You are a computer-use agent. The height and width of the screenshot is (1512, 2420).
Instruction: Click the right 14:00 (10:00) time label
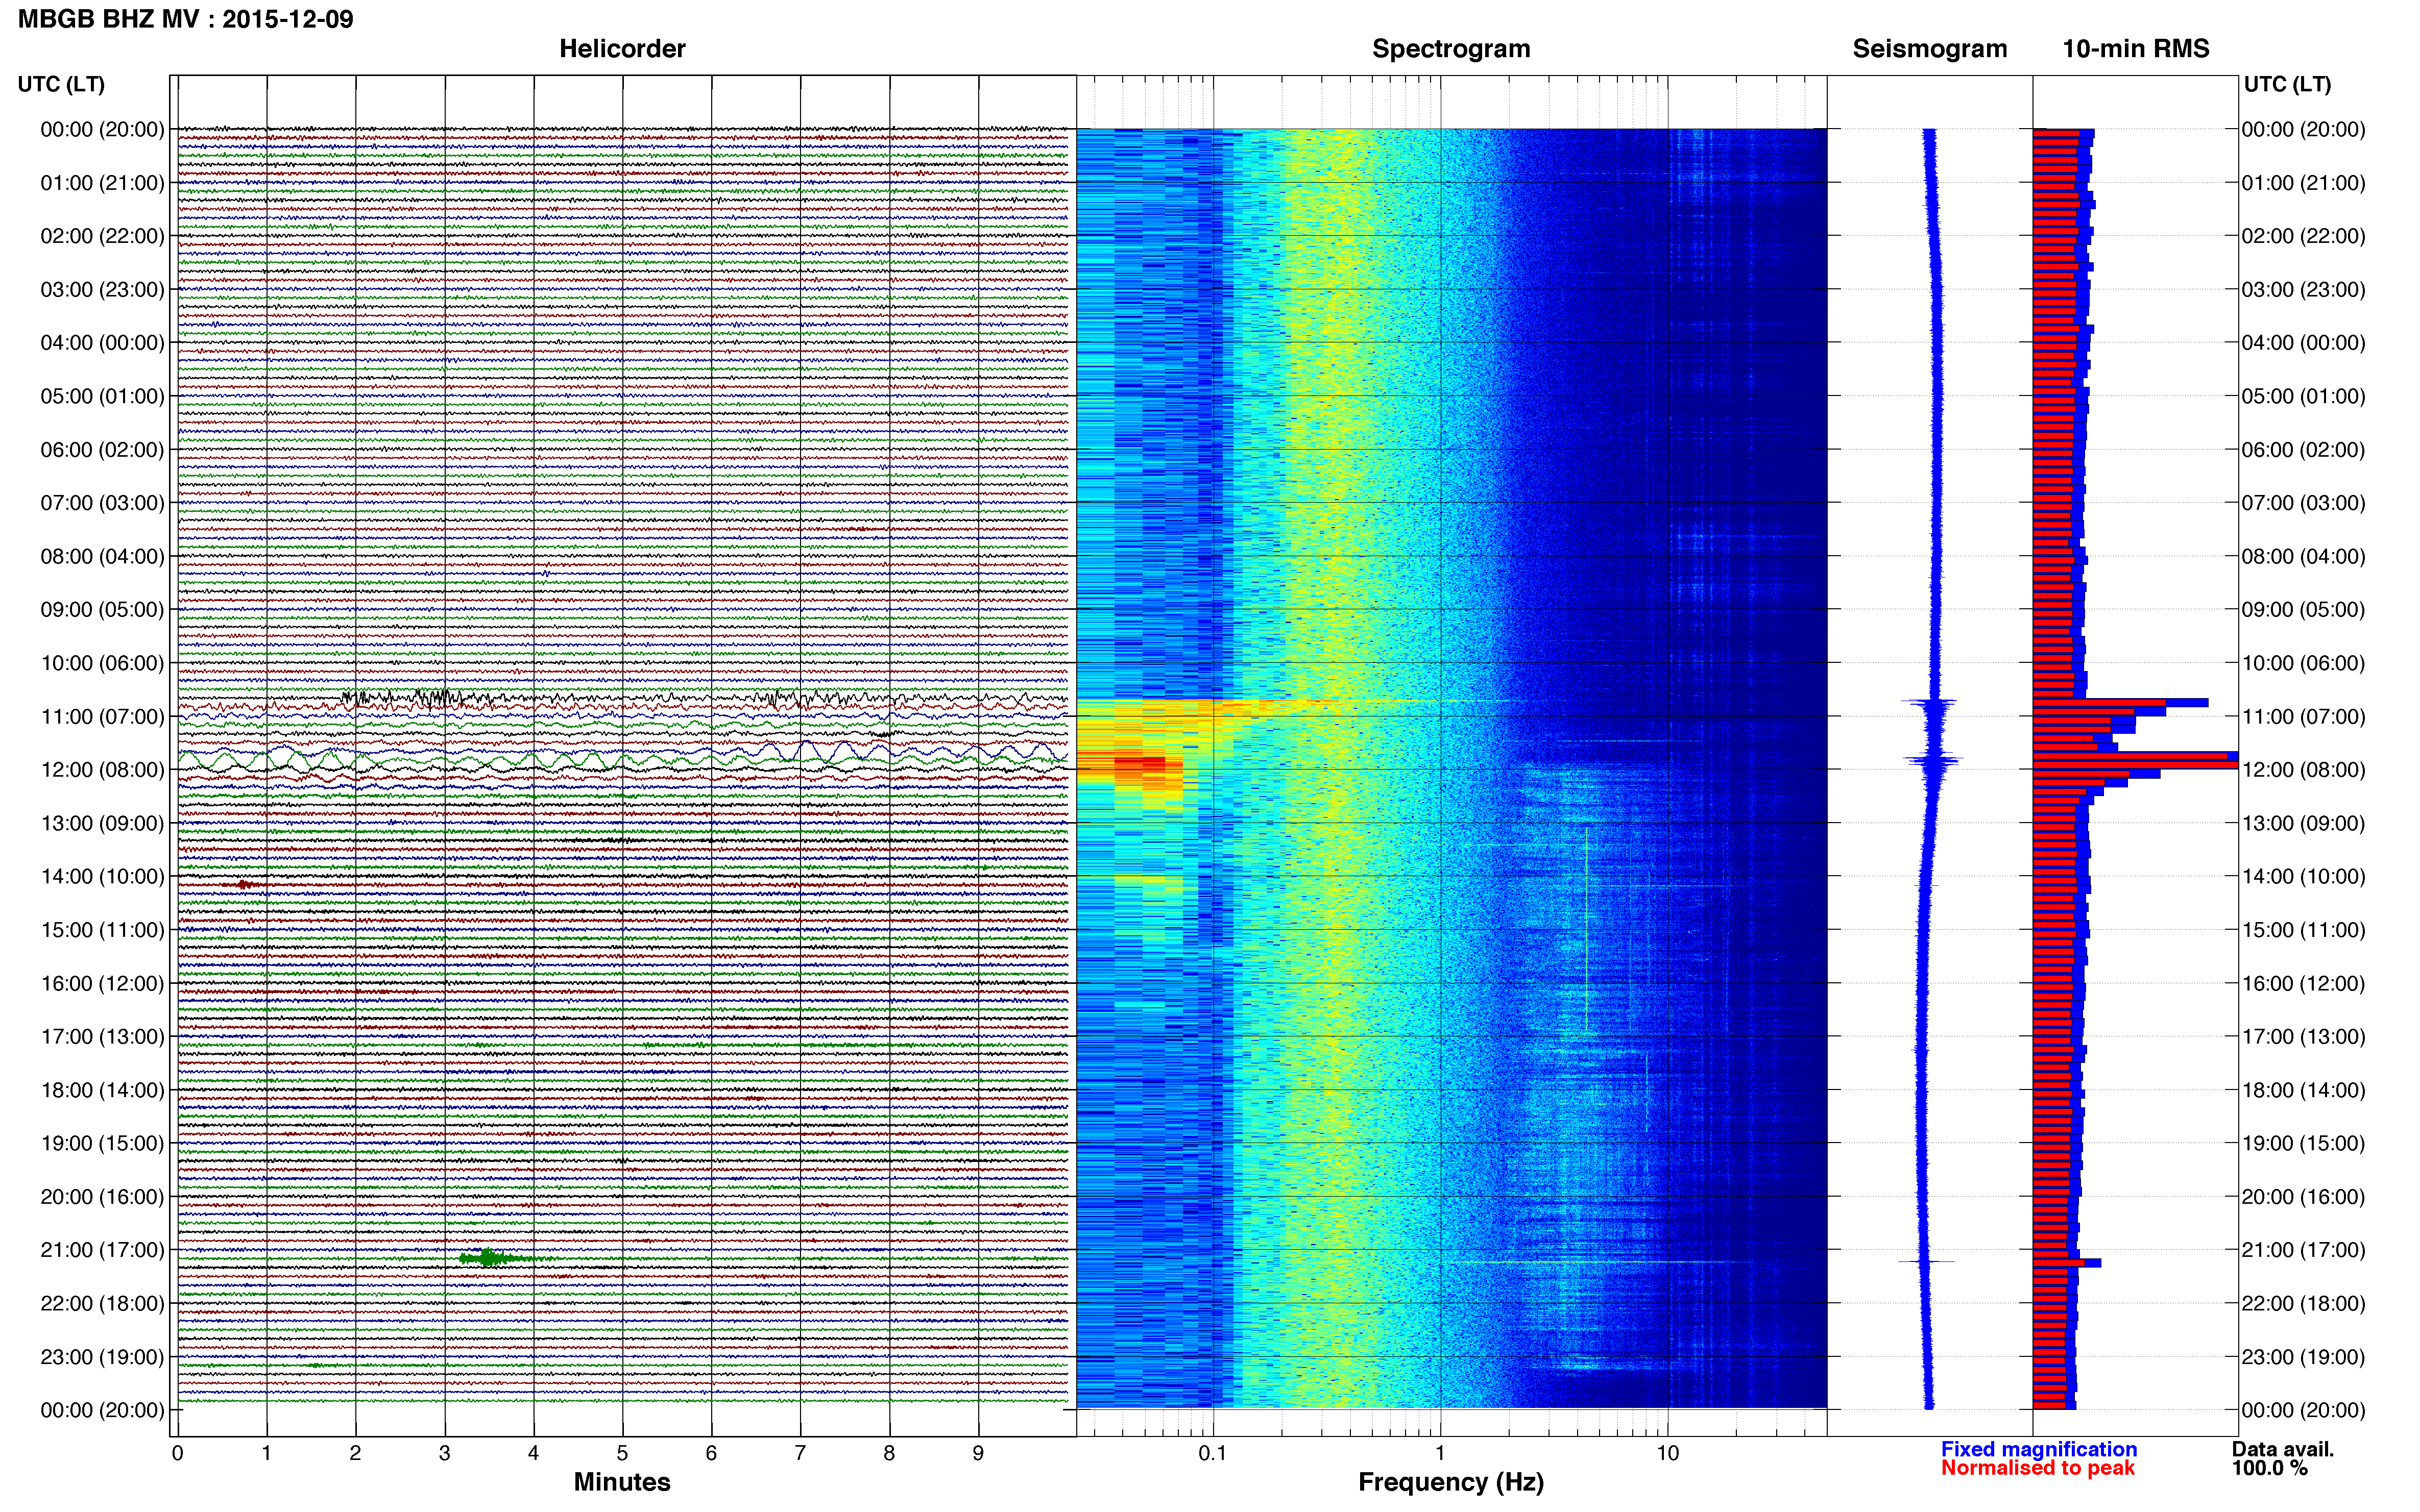tap(2303, 877)
